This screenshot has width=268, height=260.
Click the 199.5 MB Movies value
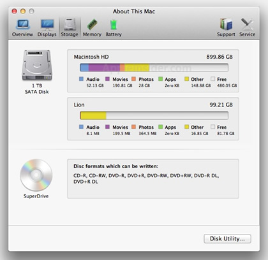121,134
